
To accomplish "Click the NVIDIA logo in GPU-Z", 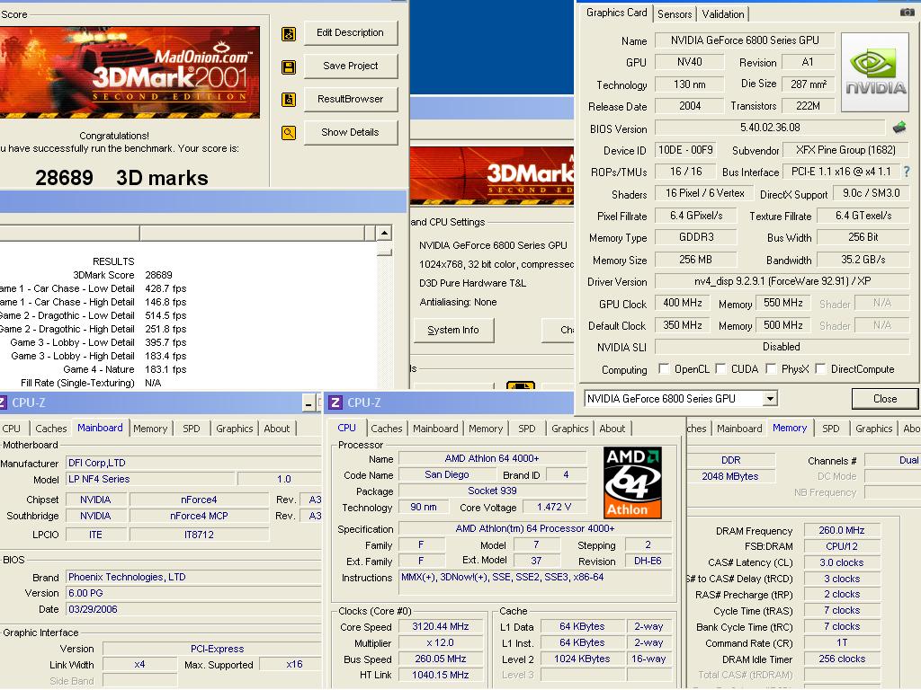I will click(875, 72).
